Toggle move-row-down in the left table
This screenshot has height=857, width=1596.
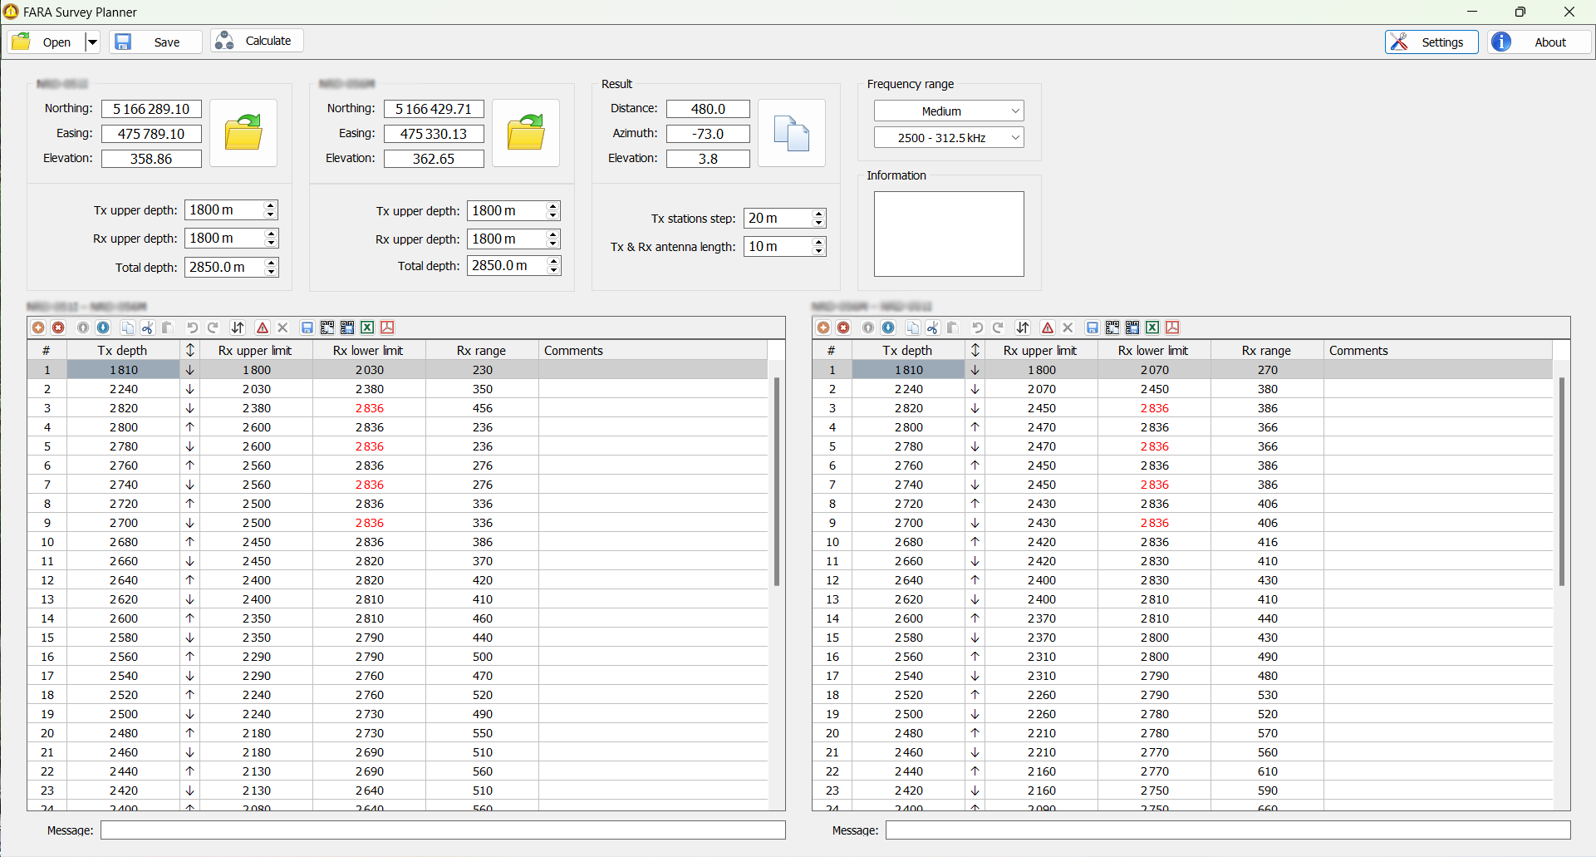click(103, 328)
